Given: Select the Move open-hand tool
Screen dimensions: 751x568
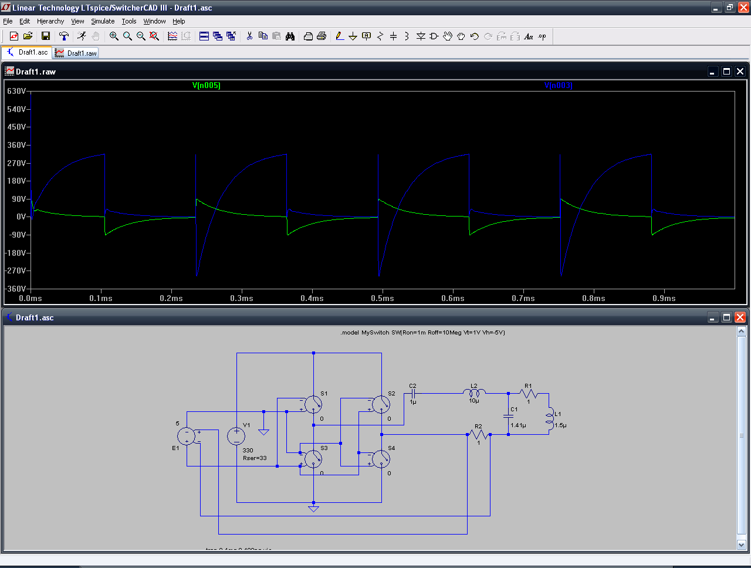Looking at the screenshot, I should (448, 36).
